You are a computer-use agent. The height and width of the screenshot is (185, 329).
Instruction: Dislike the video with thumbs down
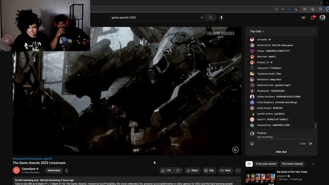click(178, 171)
